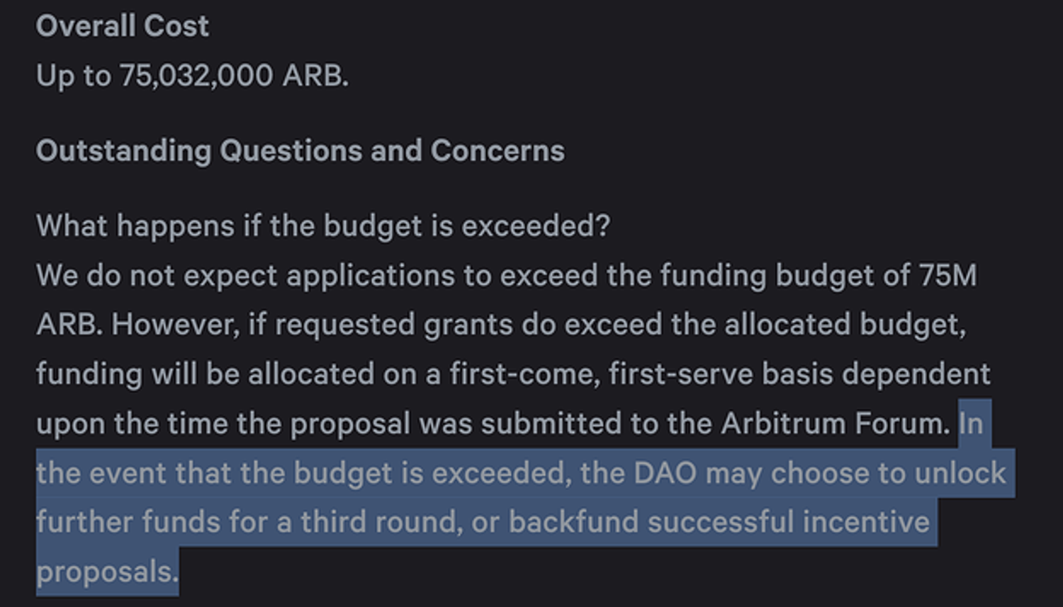The image size is (1063, 607).
Task: Click the highlighted word "In" starting the selection
Action: 971,423
